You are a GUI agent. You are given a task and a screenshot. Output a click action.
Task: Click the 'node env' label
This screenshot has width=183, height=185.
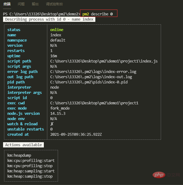(x=16, y=119)
